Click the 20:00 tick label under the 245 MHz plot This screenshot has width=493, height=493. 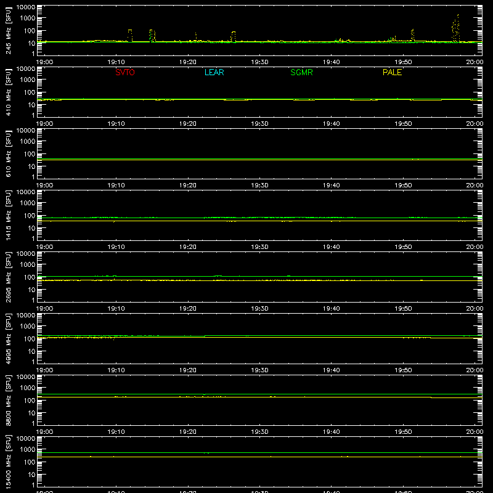[475, 62]
